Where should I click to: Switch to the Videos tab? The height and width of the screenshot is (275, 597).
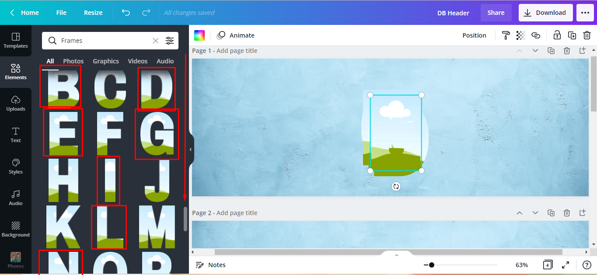(138, 61)
